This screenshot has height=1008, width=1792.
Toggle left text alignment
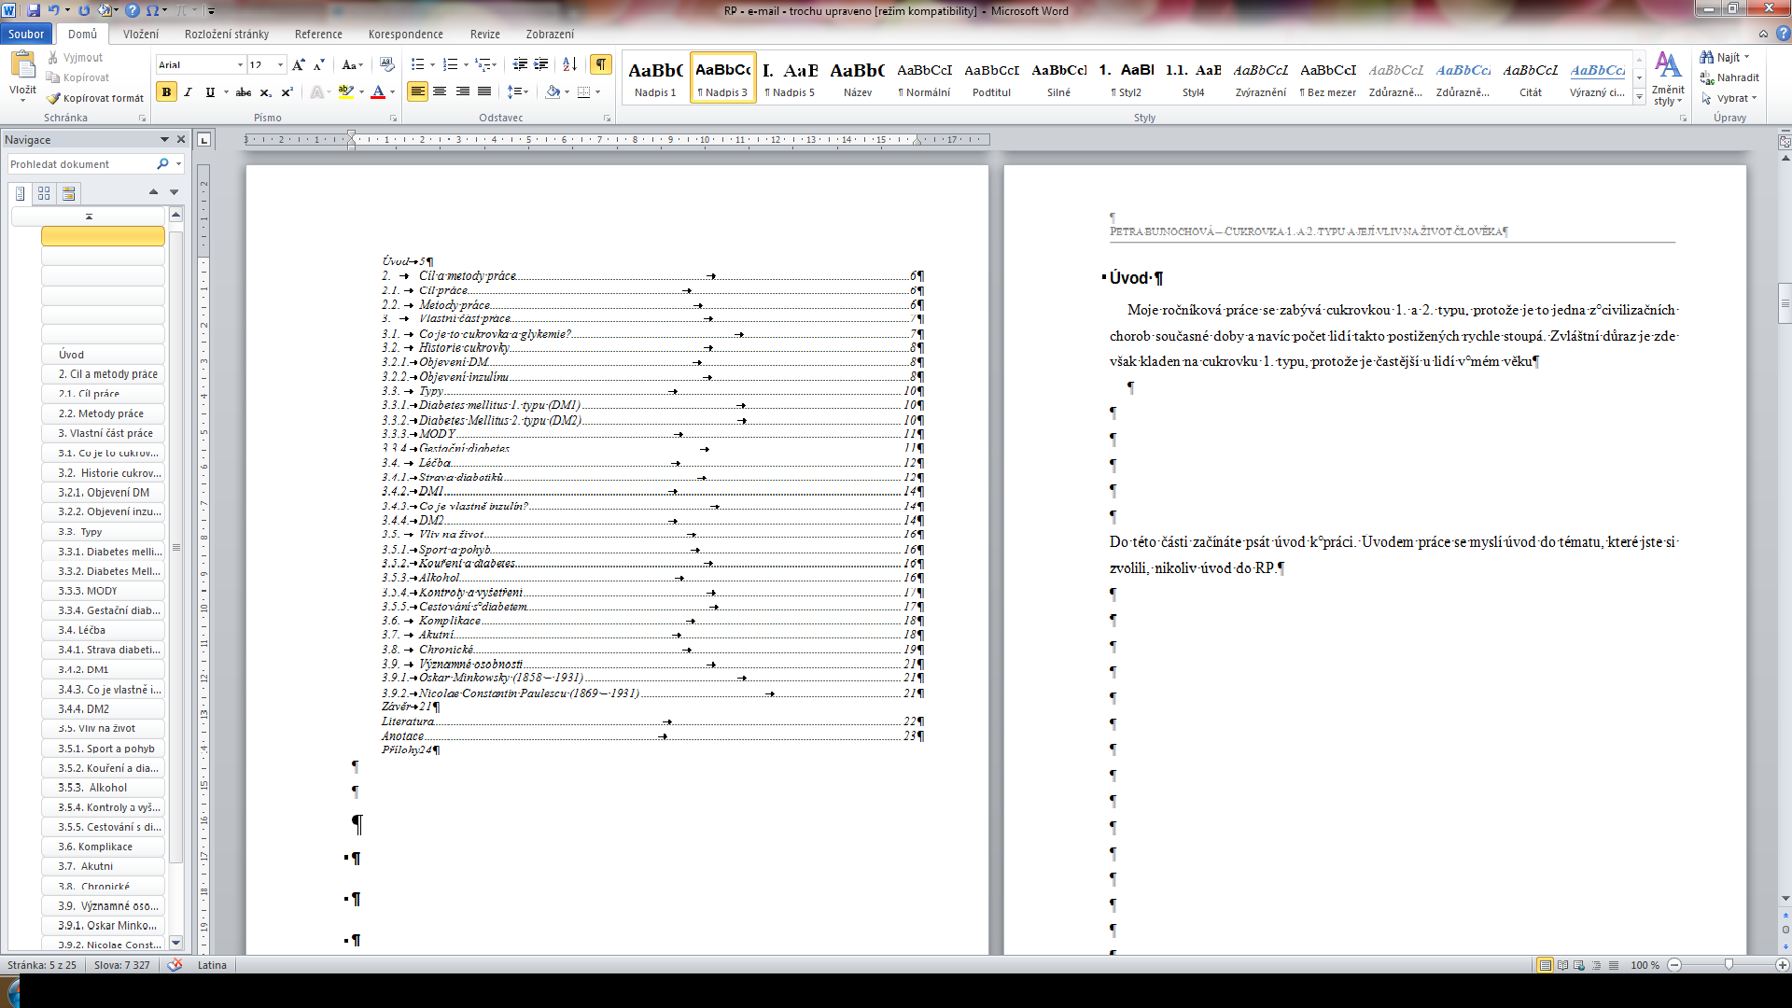(417, 91)
